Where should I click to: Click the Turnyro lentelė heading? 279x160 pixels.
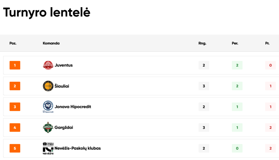tap(47, 12)
